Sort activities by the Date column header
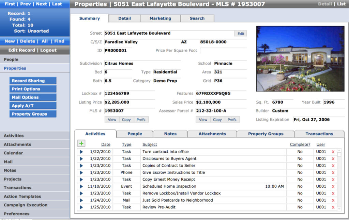The height and width of the screenshot is (220, 349). tap(106, 145)
